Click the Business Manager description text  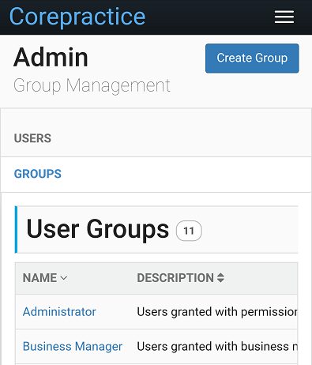(217, 346)
